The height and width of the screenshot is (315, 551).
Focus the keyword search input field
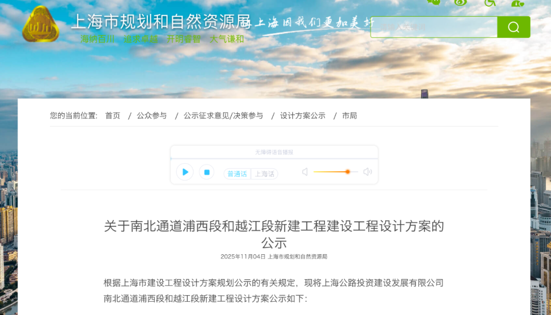[x=434, y=27]
